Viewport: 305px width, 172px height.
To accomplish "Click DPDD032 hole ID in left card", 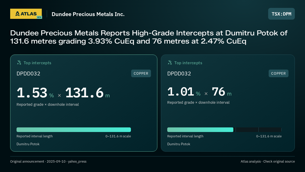I will pos(28,74).
